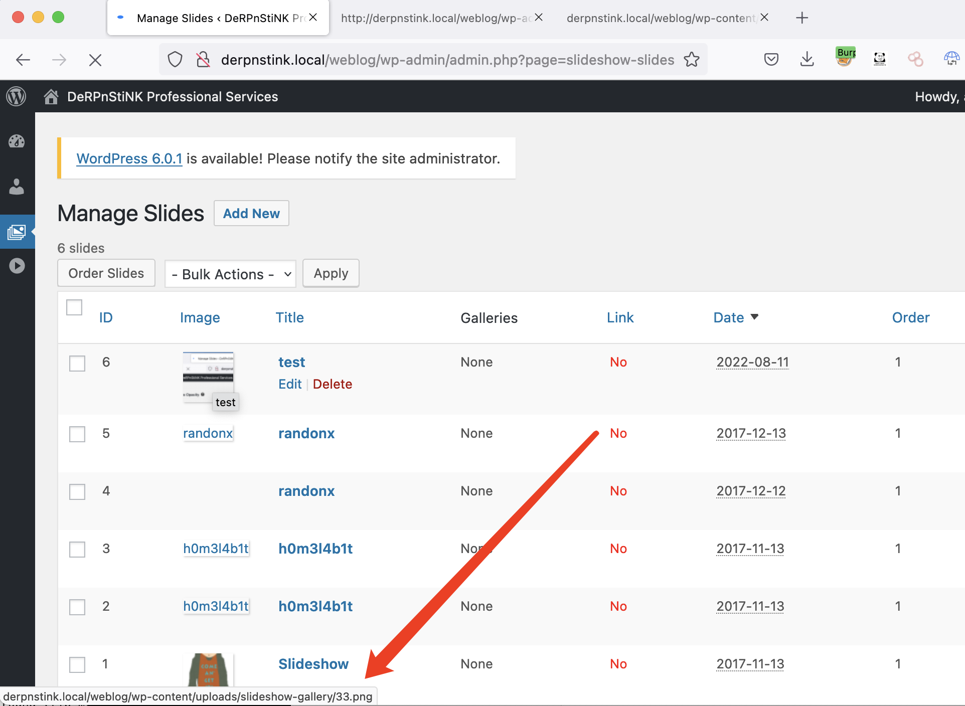
Task: Check the select-all header checkbox
Action: pos(74,307)
